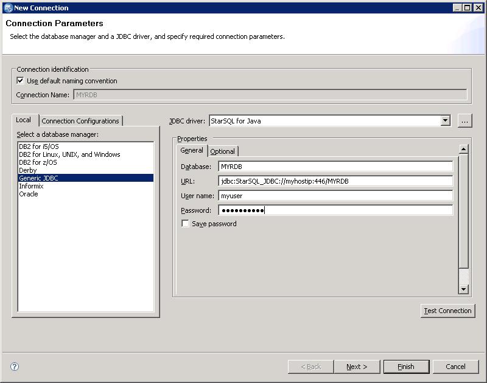Click the Finish button
Viewport: 487px width, 383px height.
coord(406,367)
